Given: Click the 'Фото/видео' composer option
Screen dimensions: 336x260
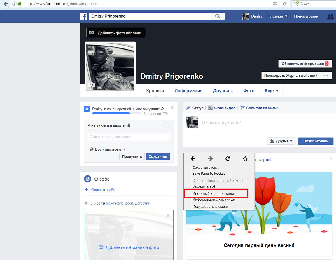Looking at the screenshot, I should point(225,108).
